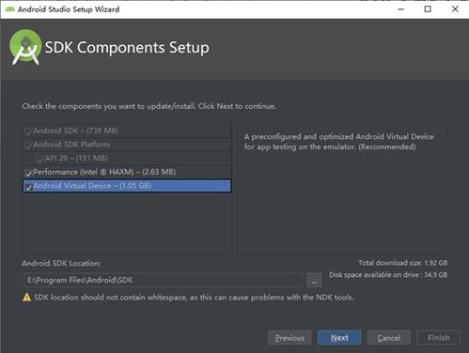Select the Performance (Intel HAXM) row
The height and width of the screenshot is (353, 469).
click(x=127, y=172)
